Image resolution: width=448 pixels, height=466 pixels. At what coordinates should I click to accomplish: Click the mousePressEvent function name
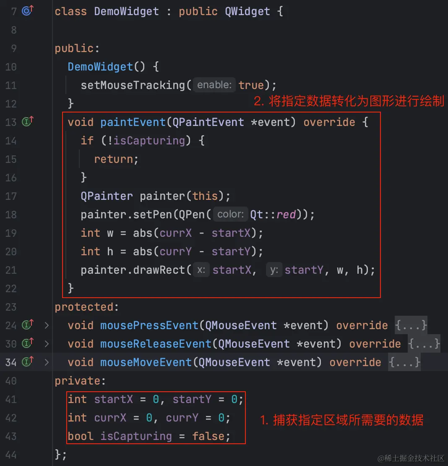pos(149,325)
